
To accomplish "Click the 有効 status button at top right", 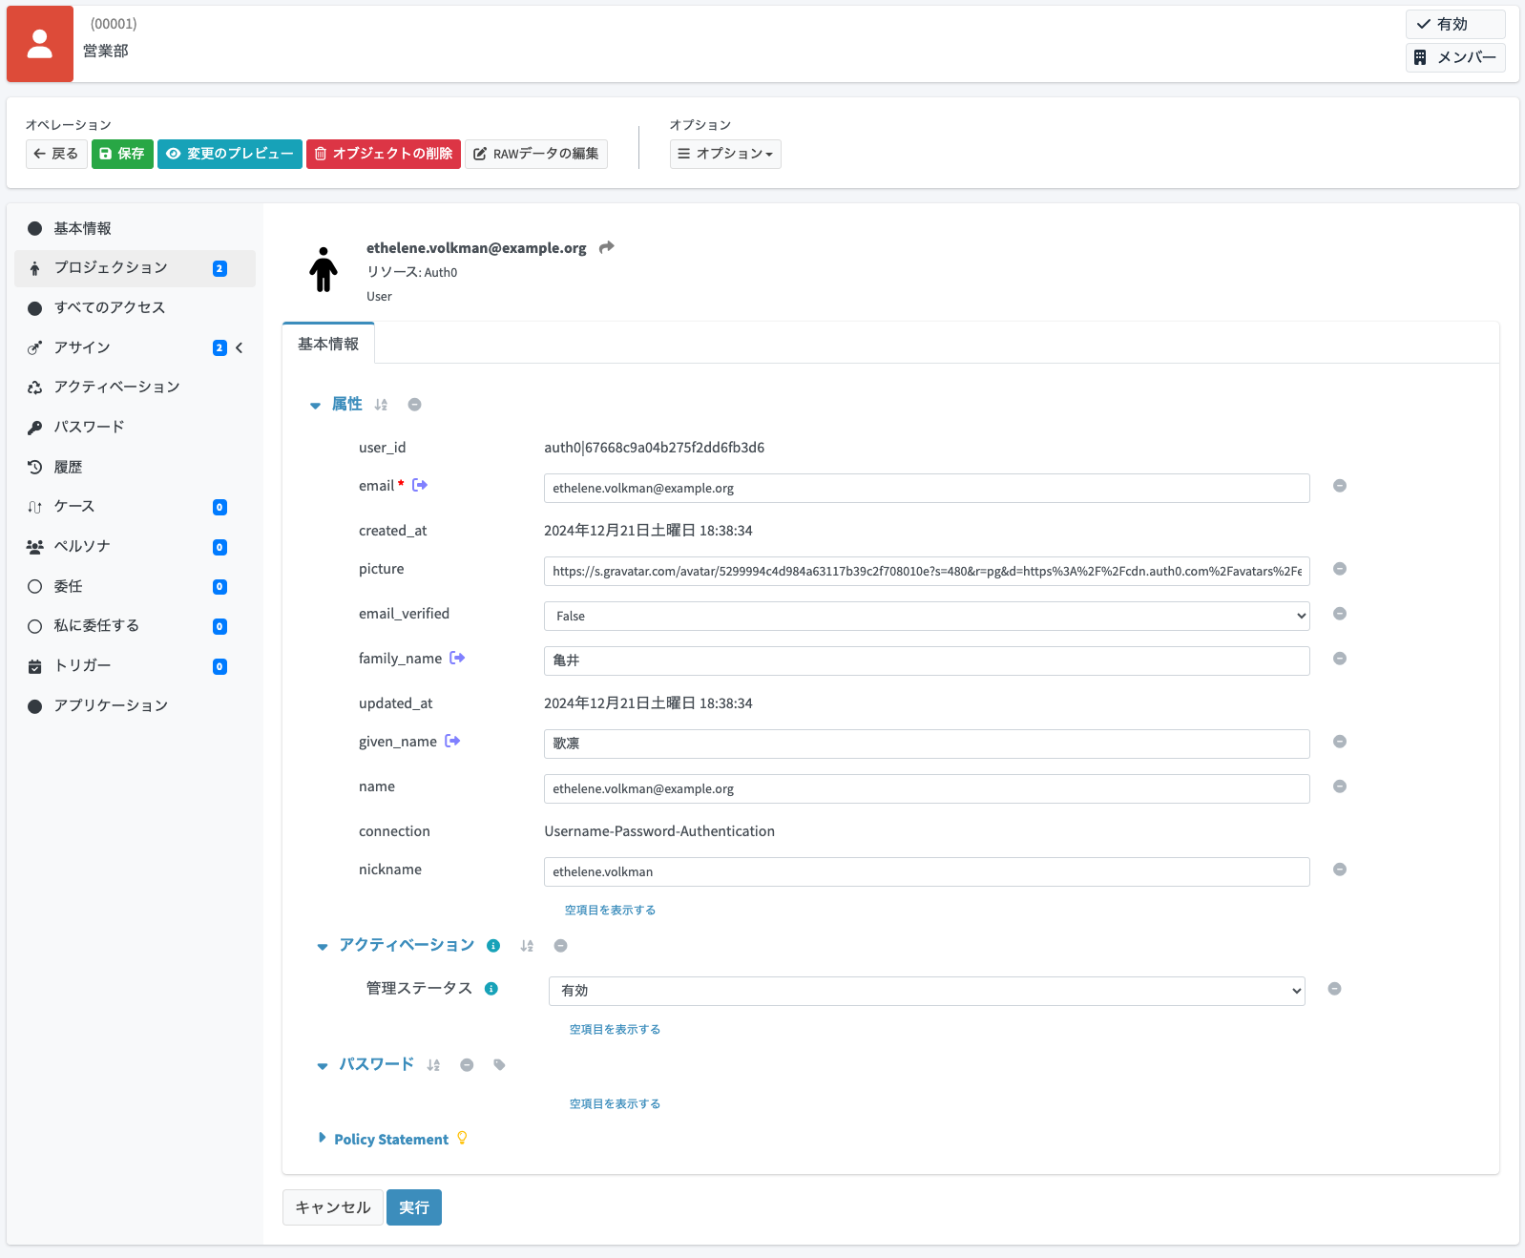I will click(x=1455, y=24).
